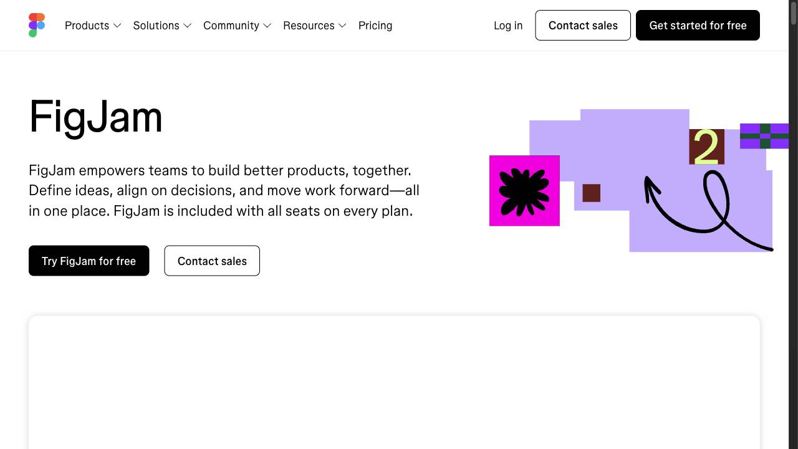Expand the Resources menu chevron
Image resolution: width=798 pixels, height=449 pixels.
[x=342, y=26]
